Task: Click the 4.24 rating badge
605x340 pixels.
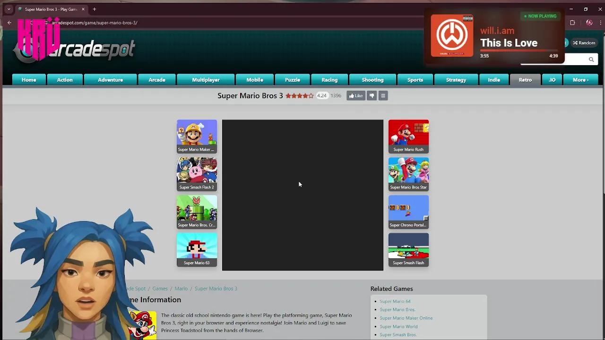Action: click(x=322, y=96)
